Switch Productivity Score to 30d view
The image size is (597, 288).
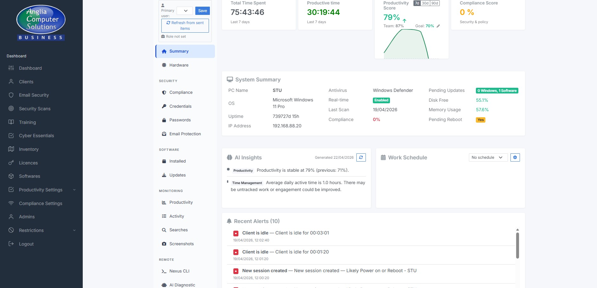[x=425, y=3]
